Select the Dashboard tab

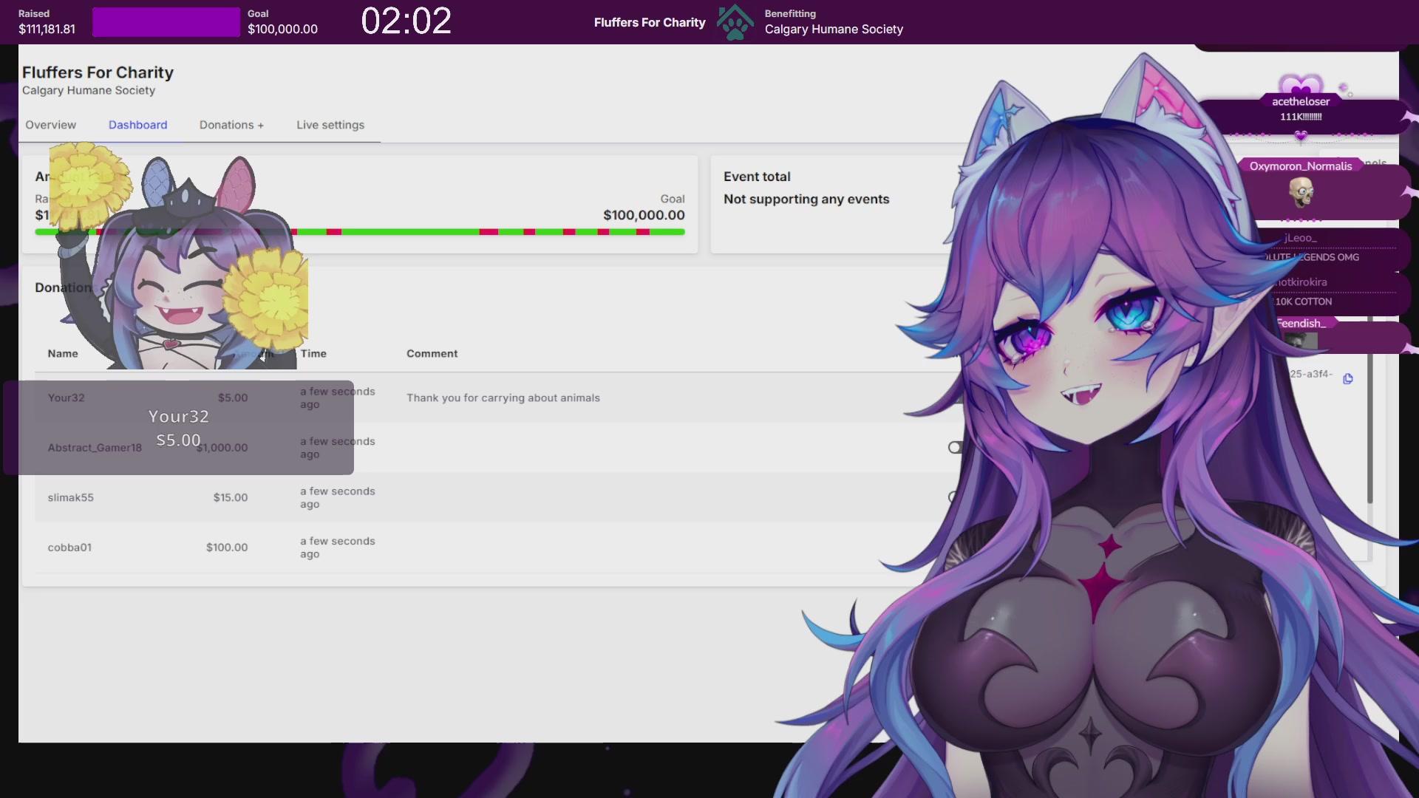click(x=137, y=125)
